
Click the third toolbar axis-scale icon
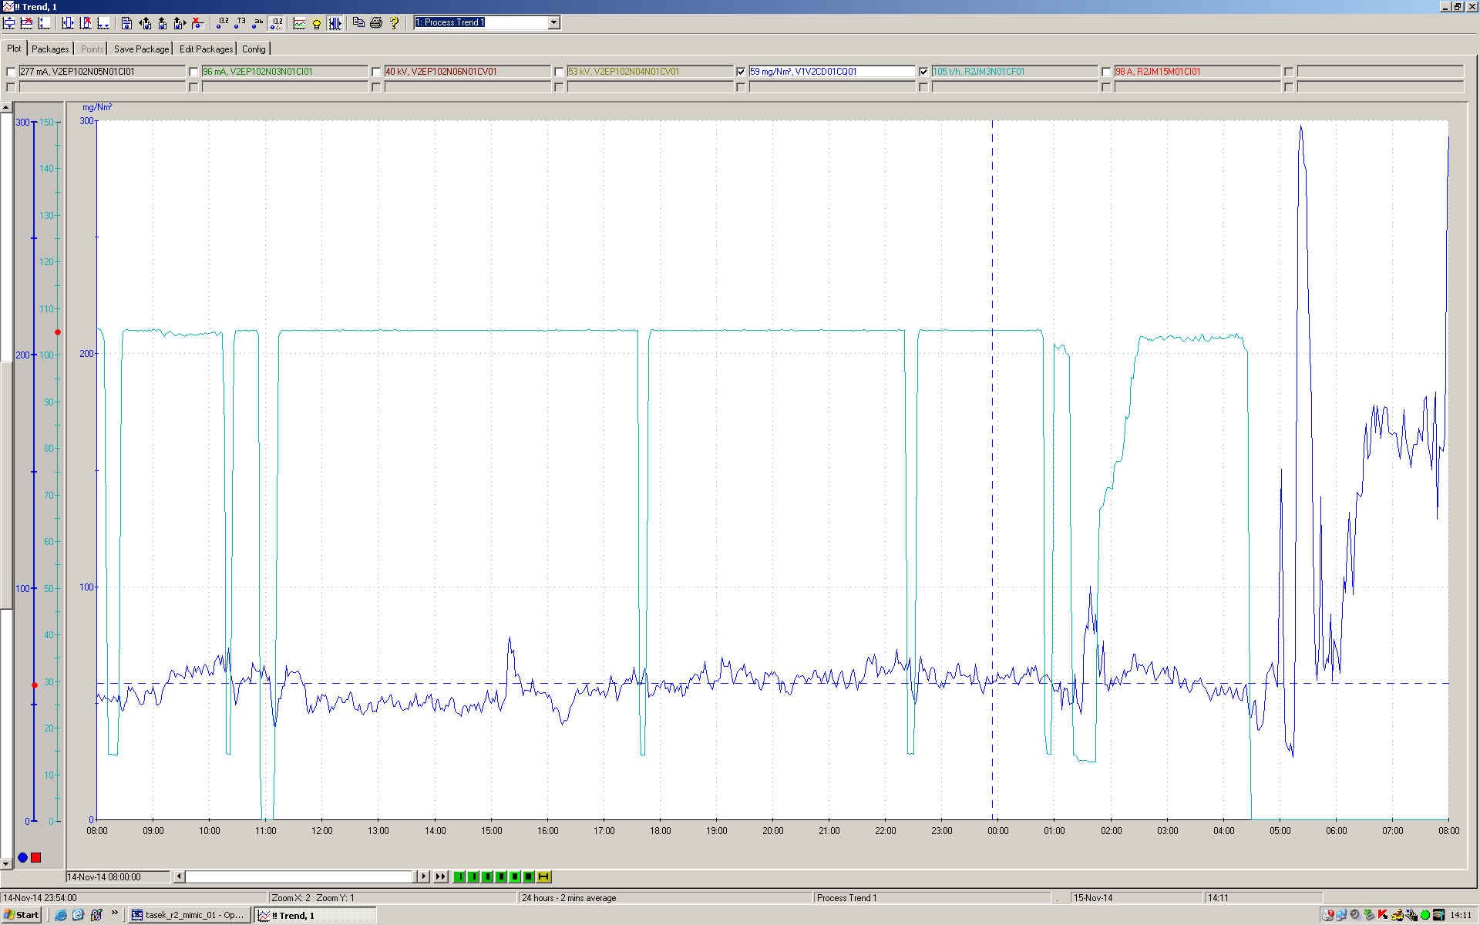(x=44, y=23)
